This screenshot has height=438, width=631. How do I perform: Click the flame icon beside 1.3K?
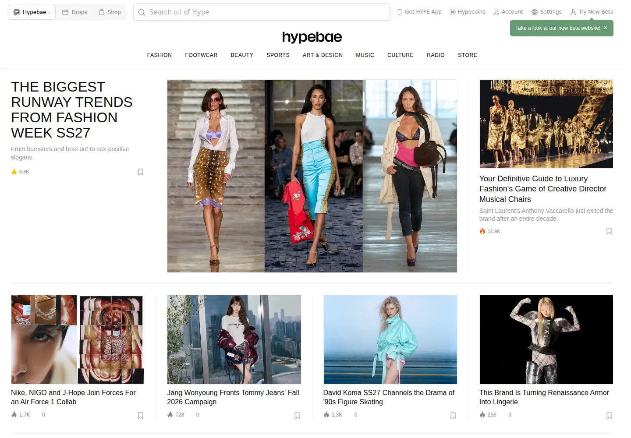(x=326, y=415)
